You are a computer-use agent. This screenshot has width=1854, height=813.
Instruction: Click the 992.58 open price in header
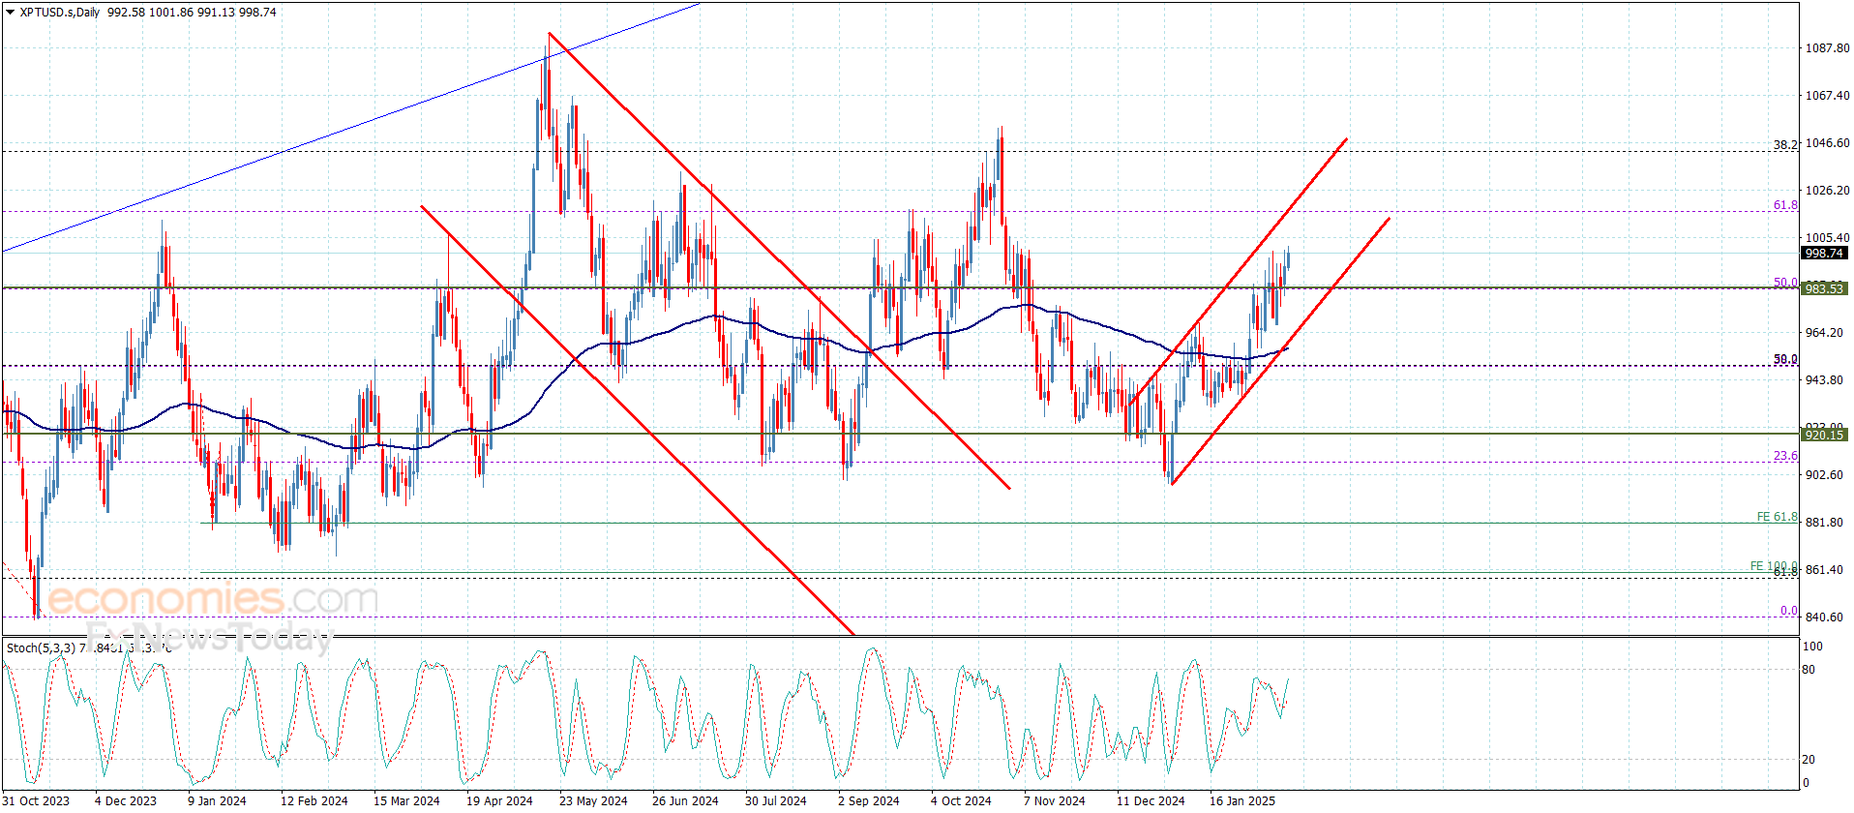pyautogui.click(x=126, y=13)
